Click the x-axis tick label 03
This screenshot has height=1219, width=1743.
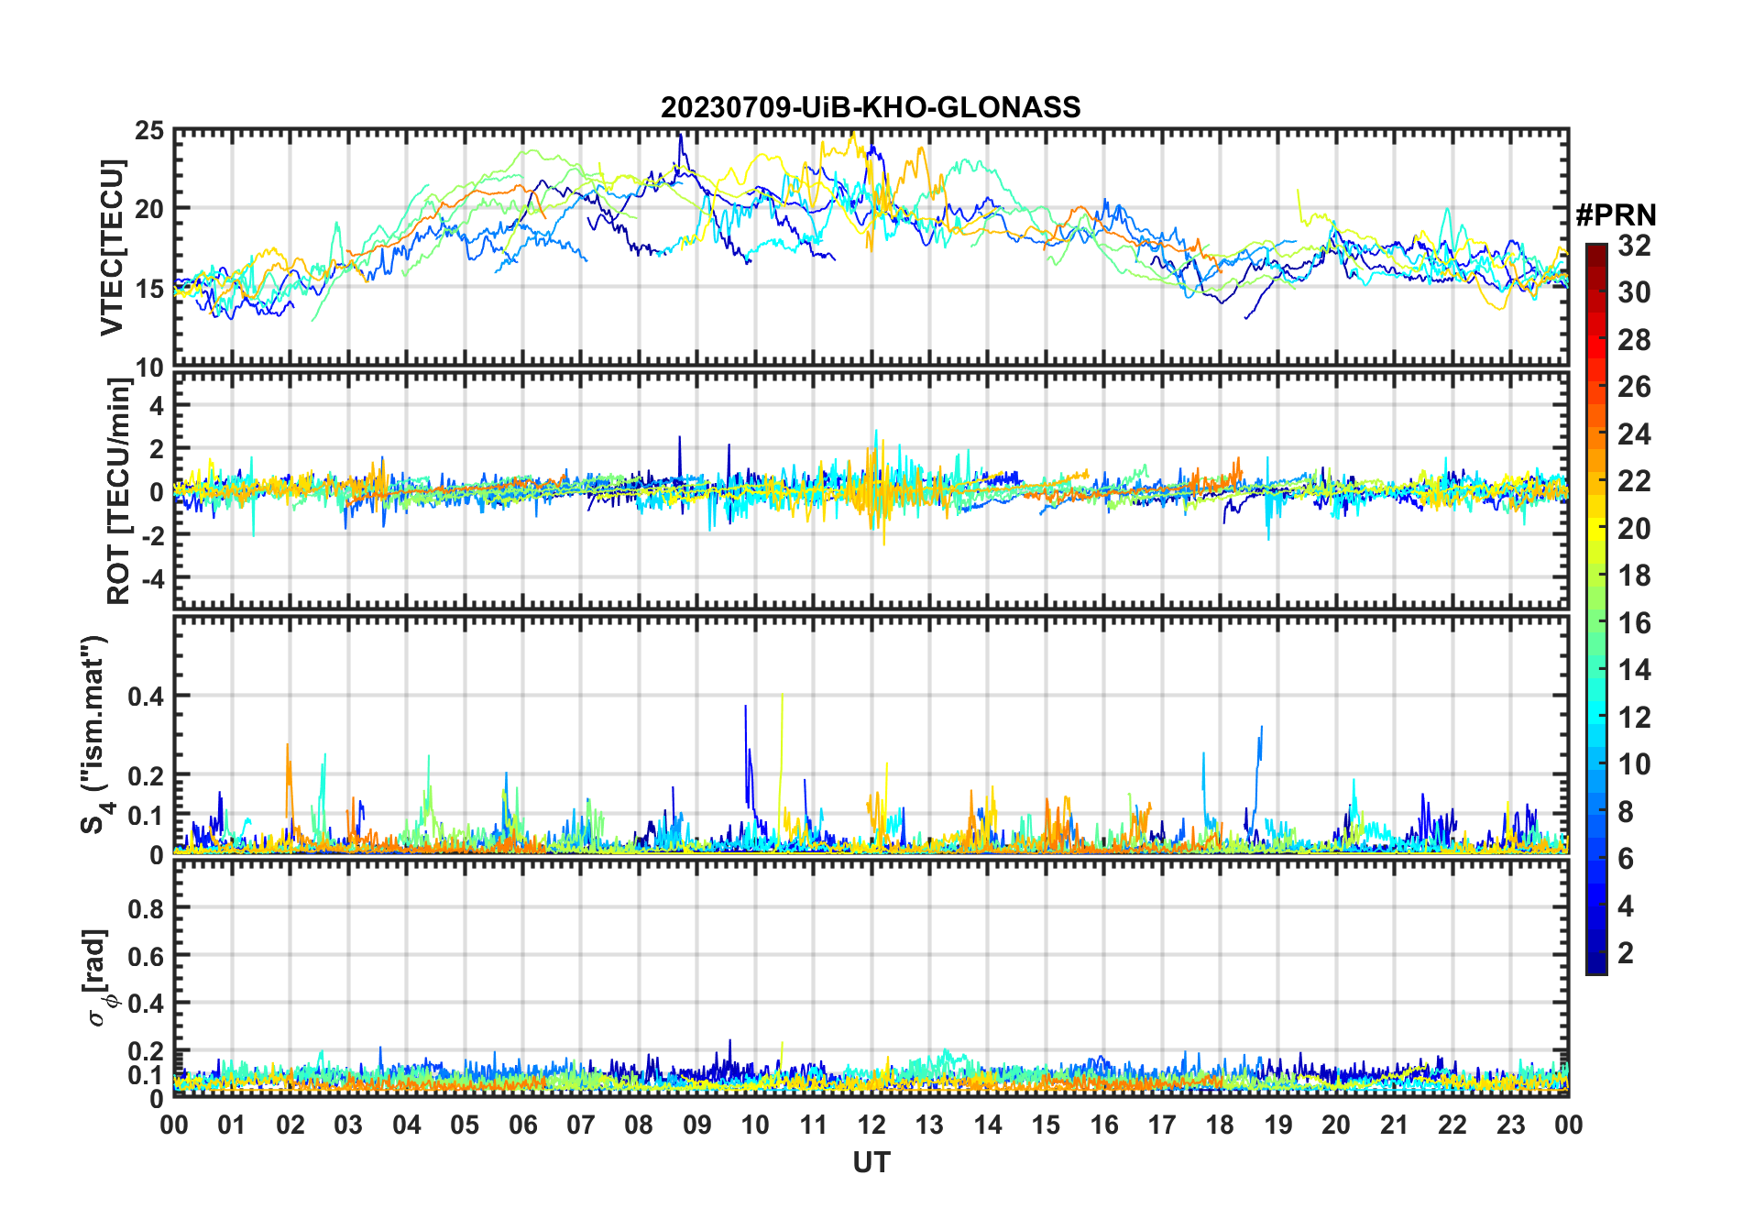(x=348, y=1125)
